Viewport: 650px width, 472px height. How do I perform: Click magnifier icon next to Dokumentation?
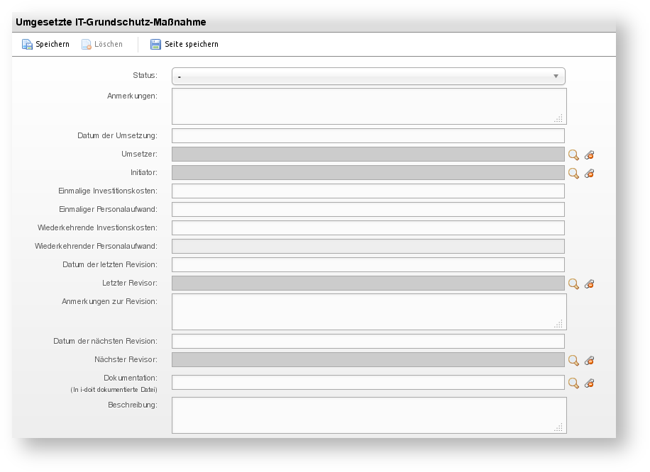pyautogui.click(x=573, y=383)
